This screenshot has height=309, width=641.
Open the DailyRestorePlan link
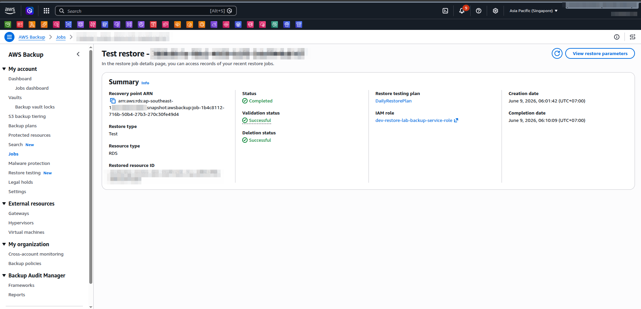(393, 101)
